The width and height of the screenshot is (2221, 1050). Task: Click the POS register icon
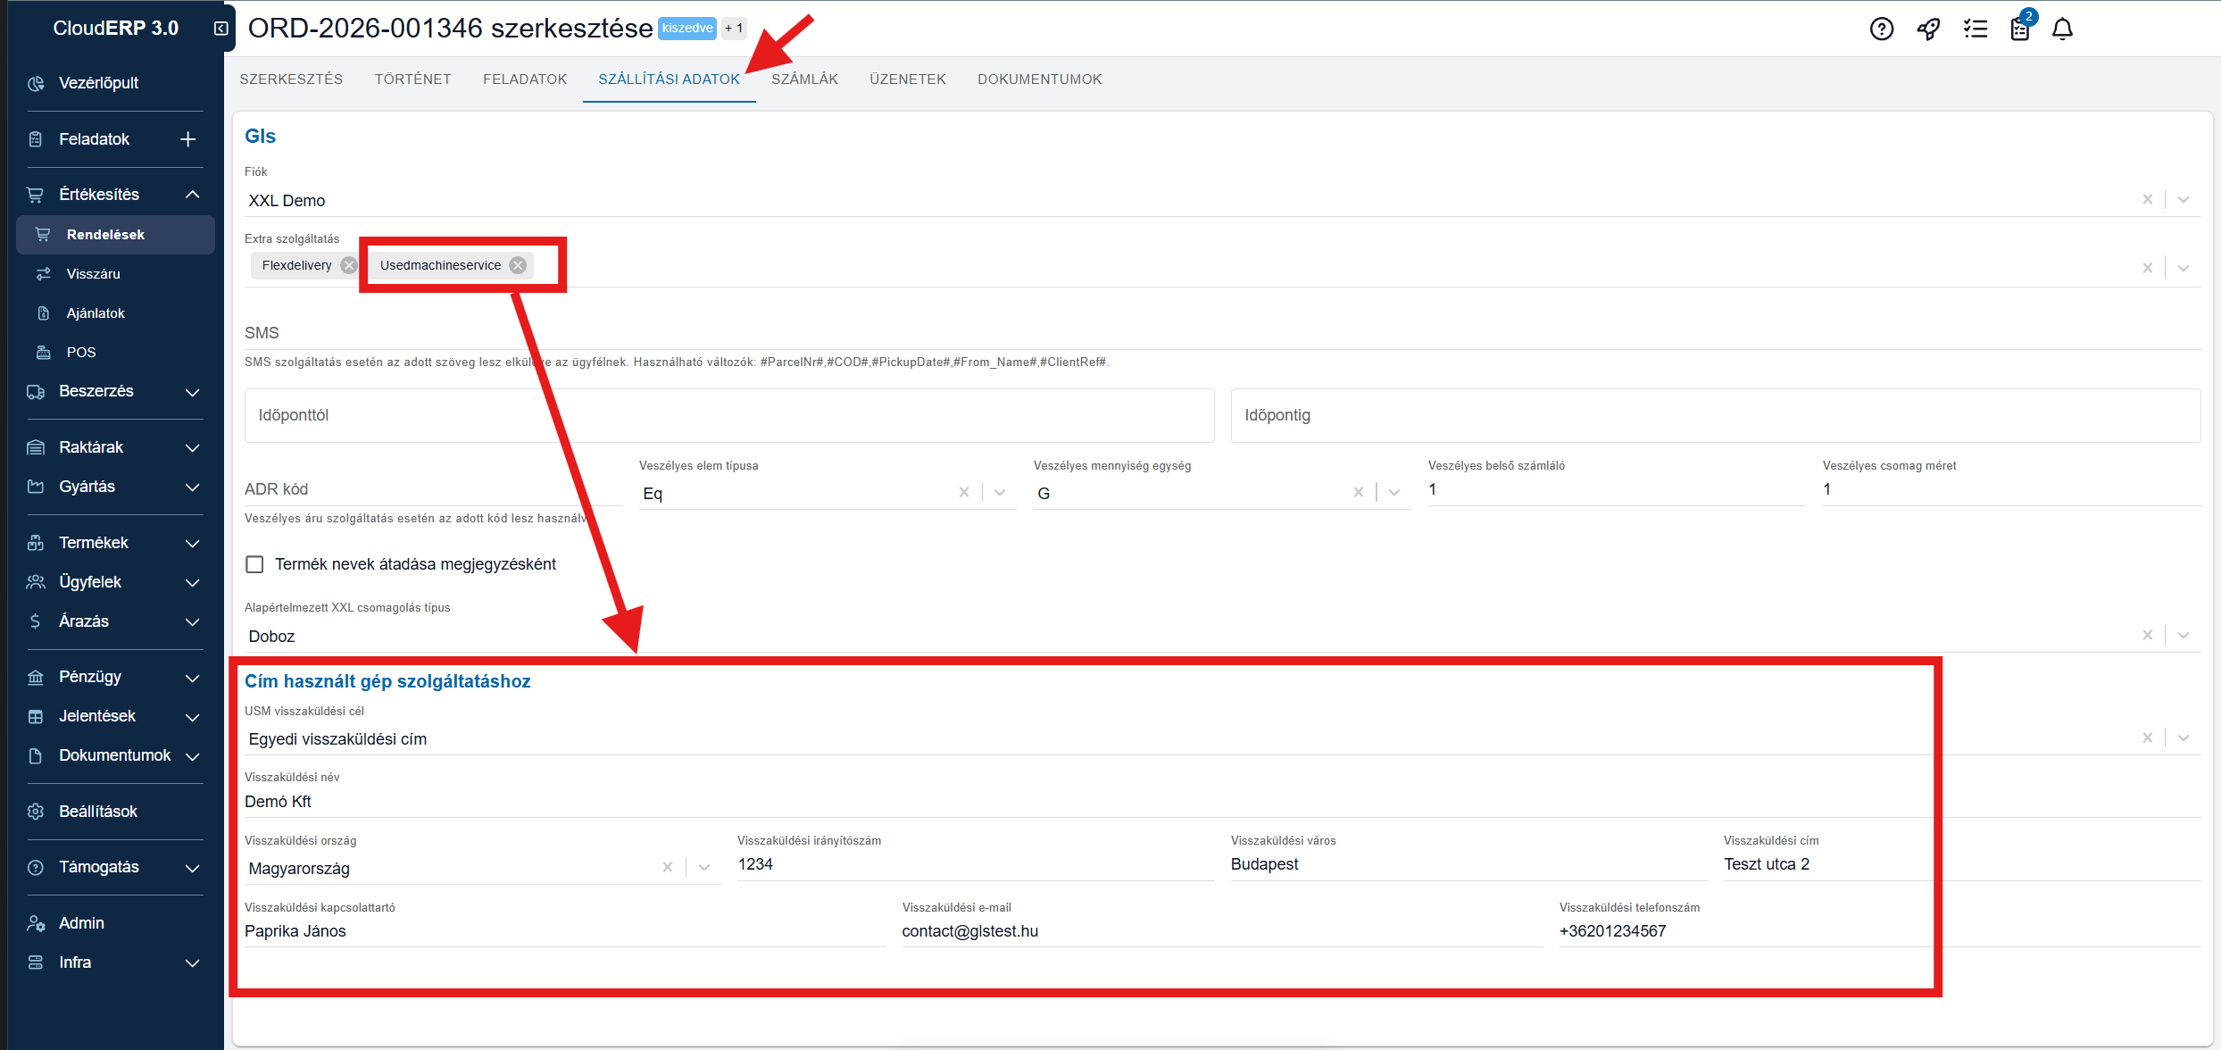click(x=43, y=353)
